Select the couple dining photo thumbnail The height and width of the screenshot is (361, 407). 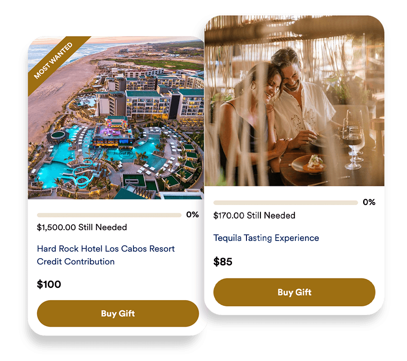[294, 101]
